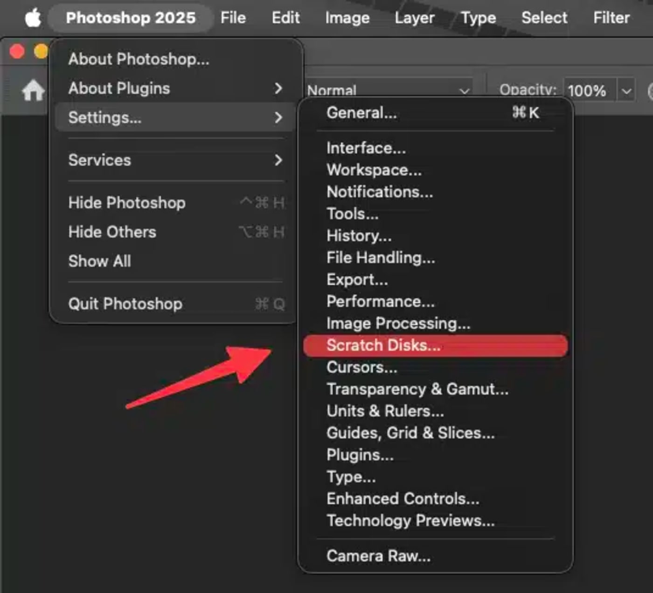The height and width of the screenshot is (593, 653).
Task: Click the Opacity 100% input field
Action: 589,90
